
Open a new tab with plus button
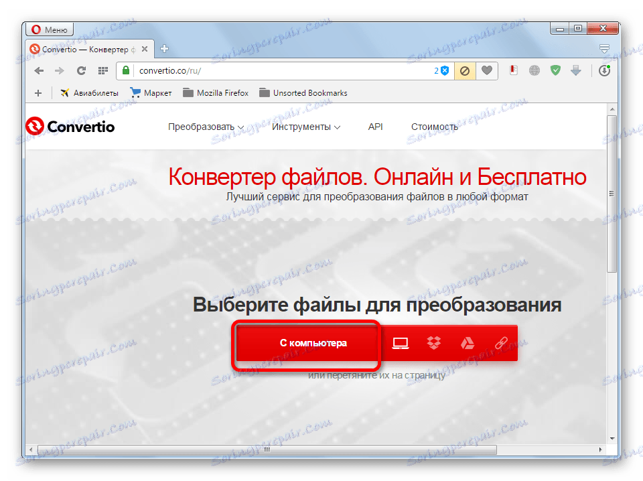165,49
